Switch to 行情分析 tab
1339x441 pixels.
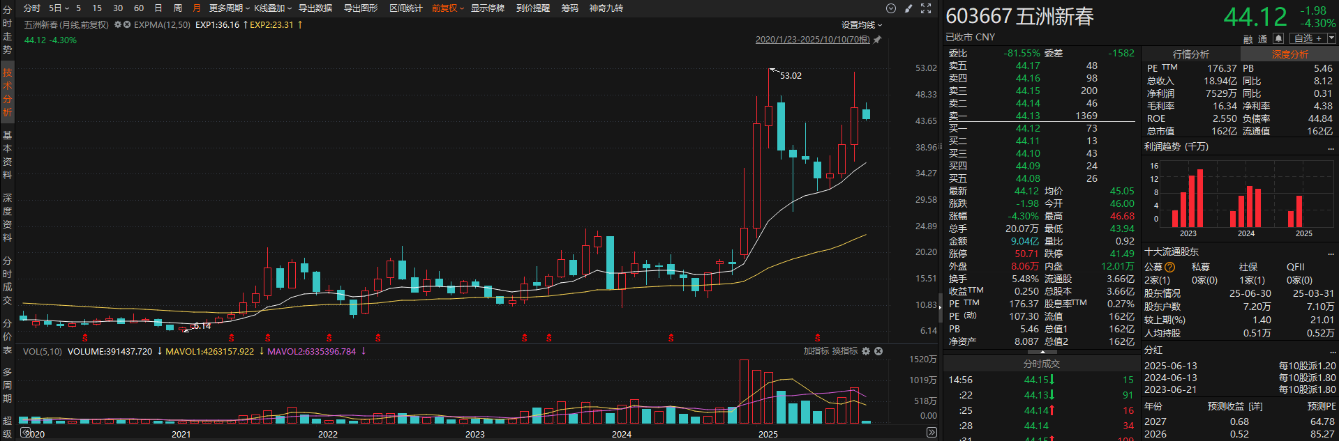[1190, 54]
